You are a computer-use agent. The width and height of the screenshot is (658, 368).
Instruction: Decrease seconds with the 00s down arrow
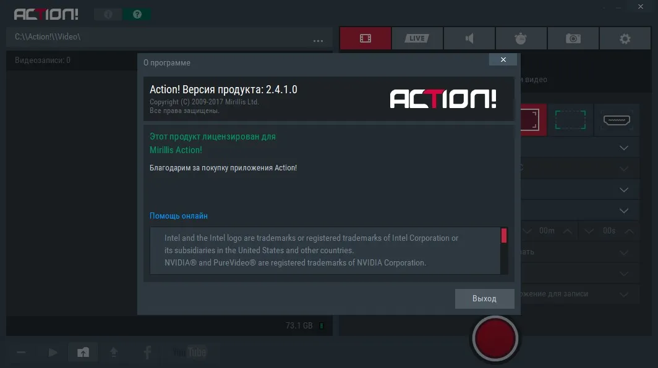click(x=589, y=231)
